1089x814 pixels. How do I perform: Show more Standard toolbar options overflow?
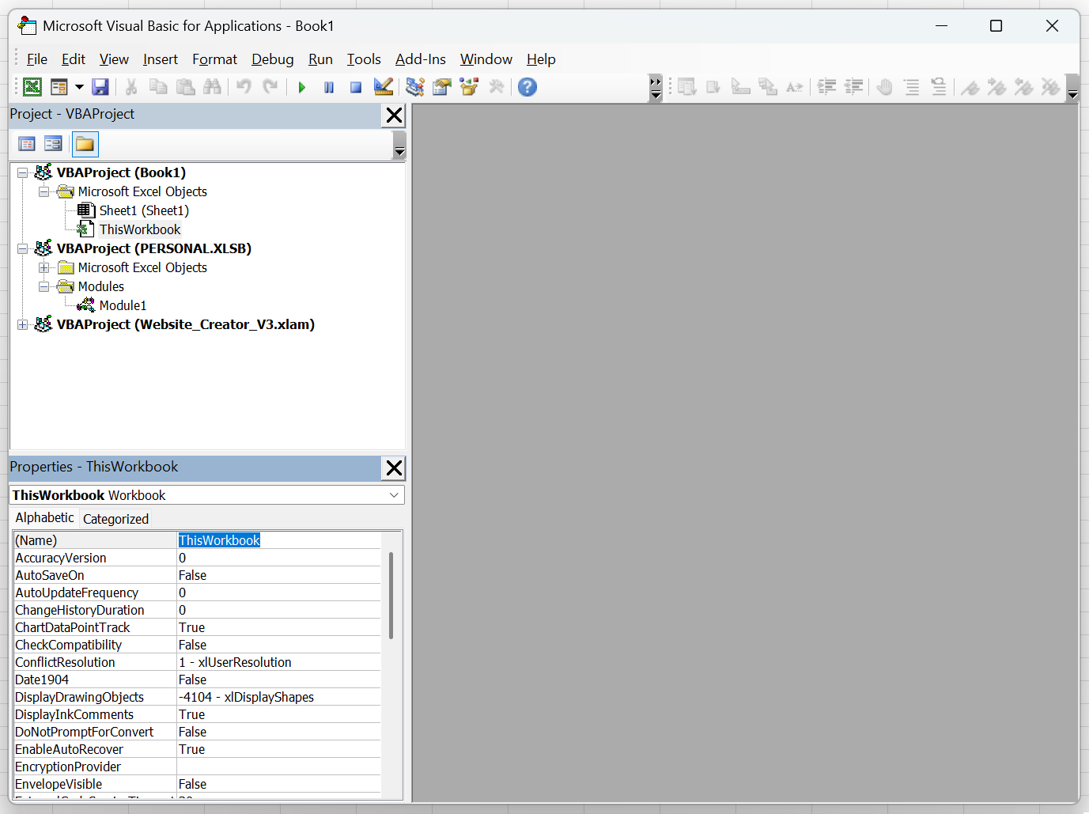click(656, 88)
